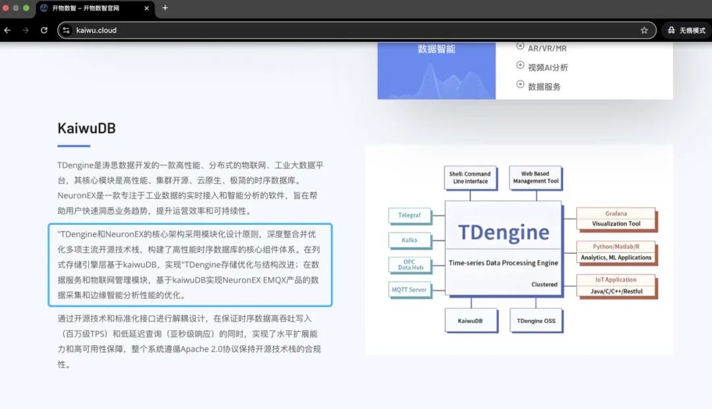
Task: Click the IoT Application Java/C/C++/Restful box
Action: [616, 286]
